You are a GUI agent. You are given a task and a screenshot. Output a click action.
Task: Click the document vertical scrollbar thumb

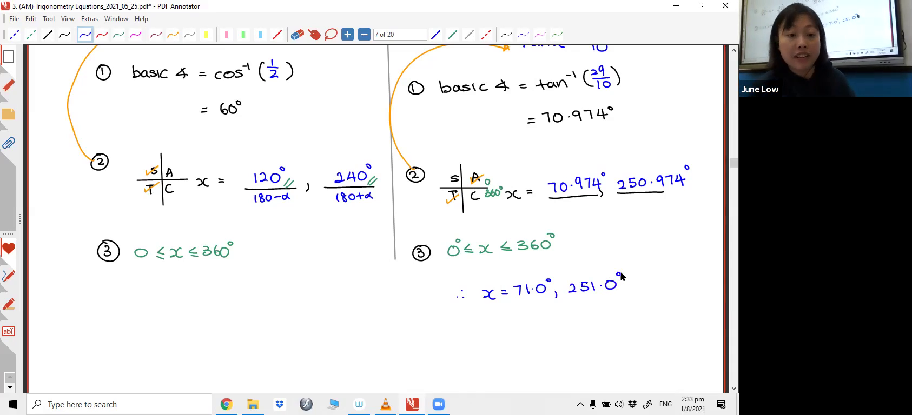733,163
